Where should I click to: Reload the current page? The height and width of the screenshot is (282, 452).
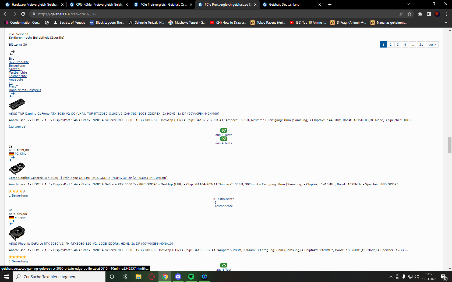pyautogui.click(x=23, y=14)
